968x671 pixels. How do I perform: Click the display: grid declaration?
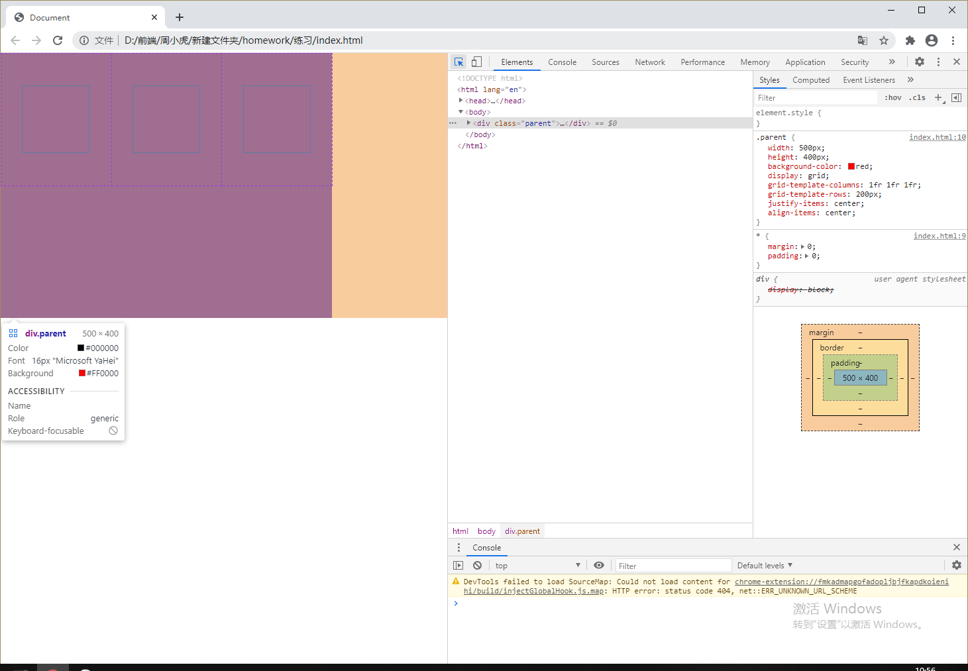(x=798, y=176)
